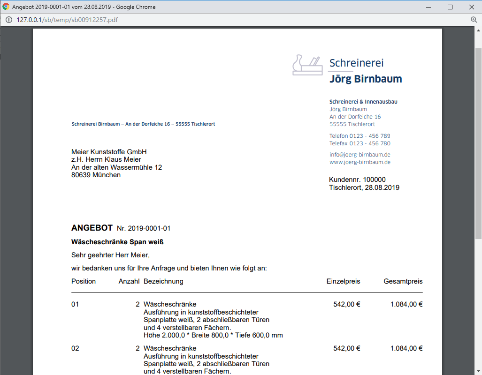Click the ANGEBOT heading

click(x=92, y=228)
